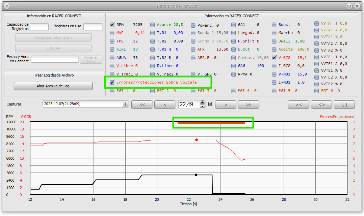The height and width of the screenshot is (216, 364).
Task: Click the [ ] bracket range icon
Action: pos(344,104)
